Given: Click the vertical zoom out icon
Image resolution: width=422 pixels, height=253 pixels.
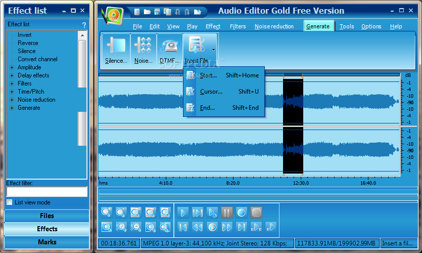Looking at the screenshot, I should click(135, 227).
